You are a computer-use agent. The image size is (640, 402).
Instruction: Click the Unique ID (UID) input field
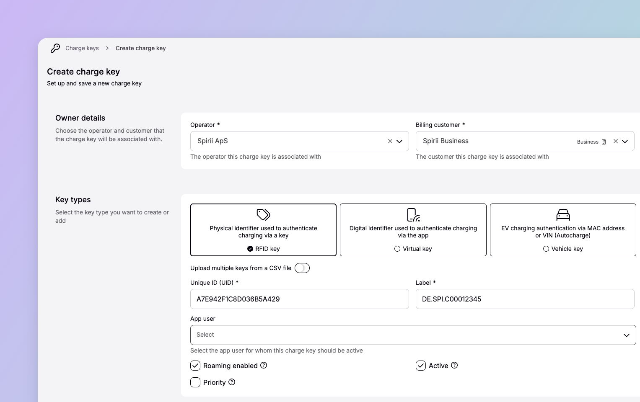pyautogui.click(x=300, y=299)
